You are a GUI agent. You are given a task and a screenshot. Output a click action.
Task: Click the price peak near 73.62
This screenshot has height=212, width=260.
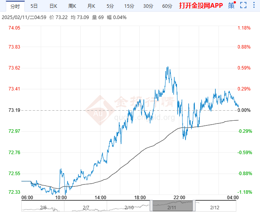coord(167,67)
